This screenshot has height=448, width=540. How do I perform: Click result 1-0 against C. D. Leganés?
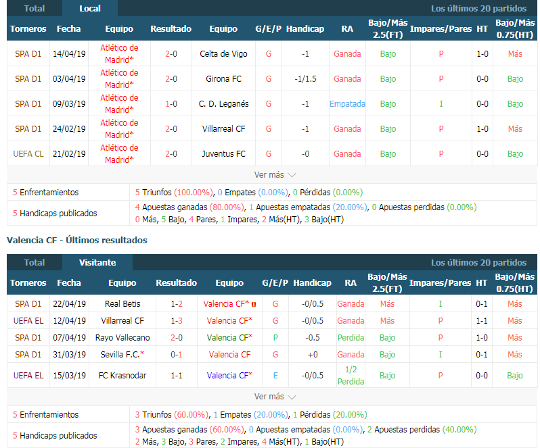(171, 104)
